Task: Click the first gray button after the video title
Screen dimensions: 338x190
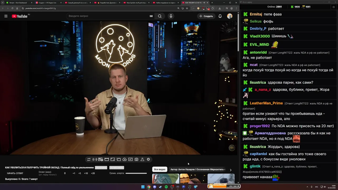Action: (x=101, y=168)
